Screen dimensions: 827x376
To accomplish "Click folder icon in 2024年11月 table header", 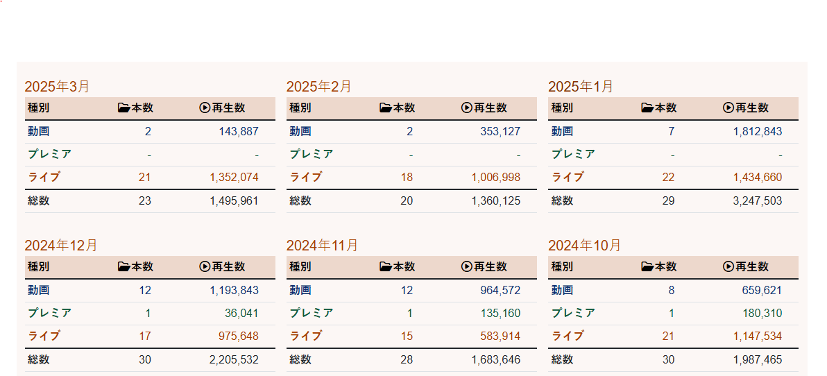I will point(386,267).
